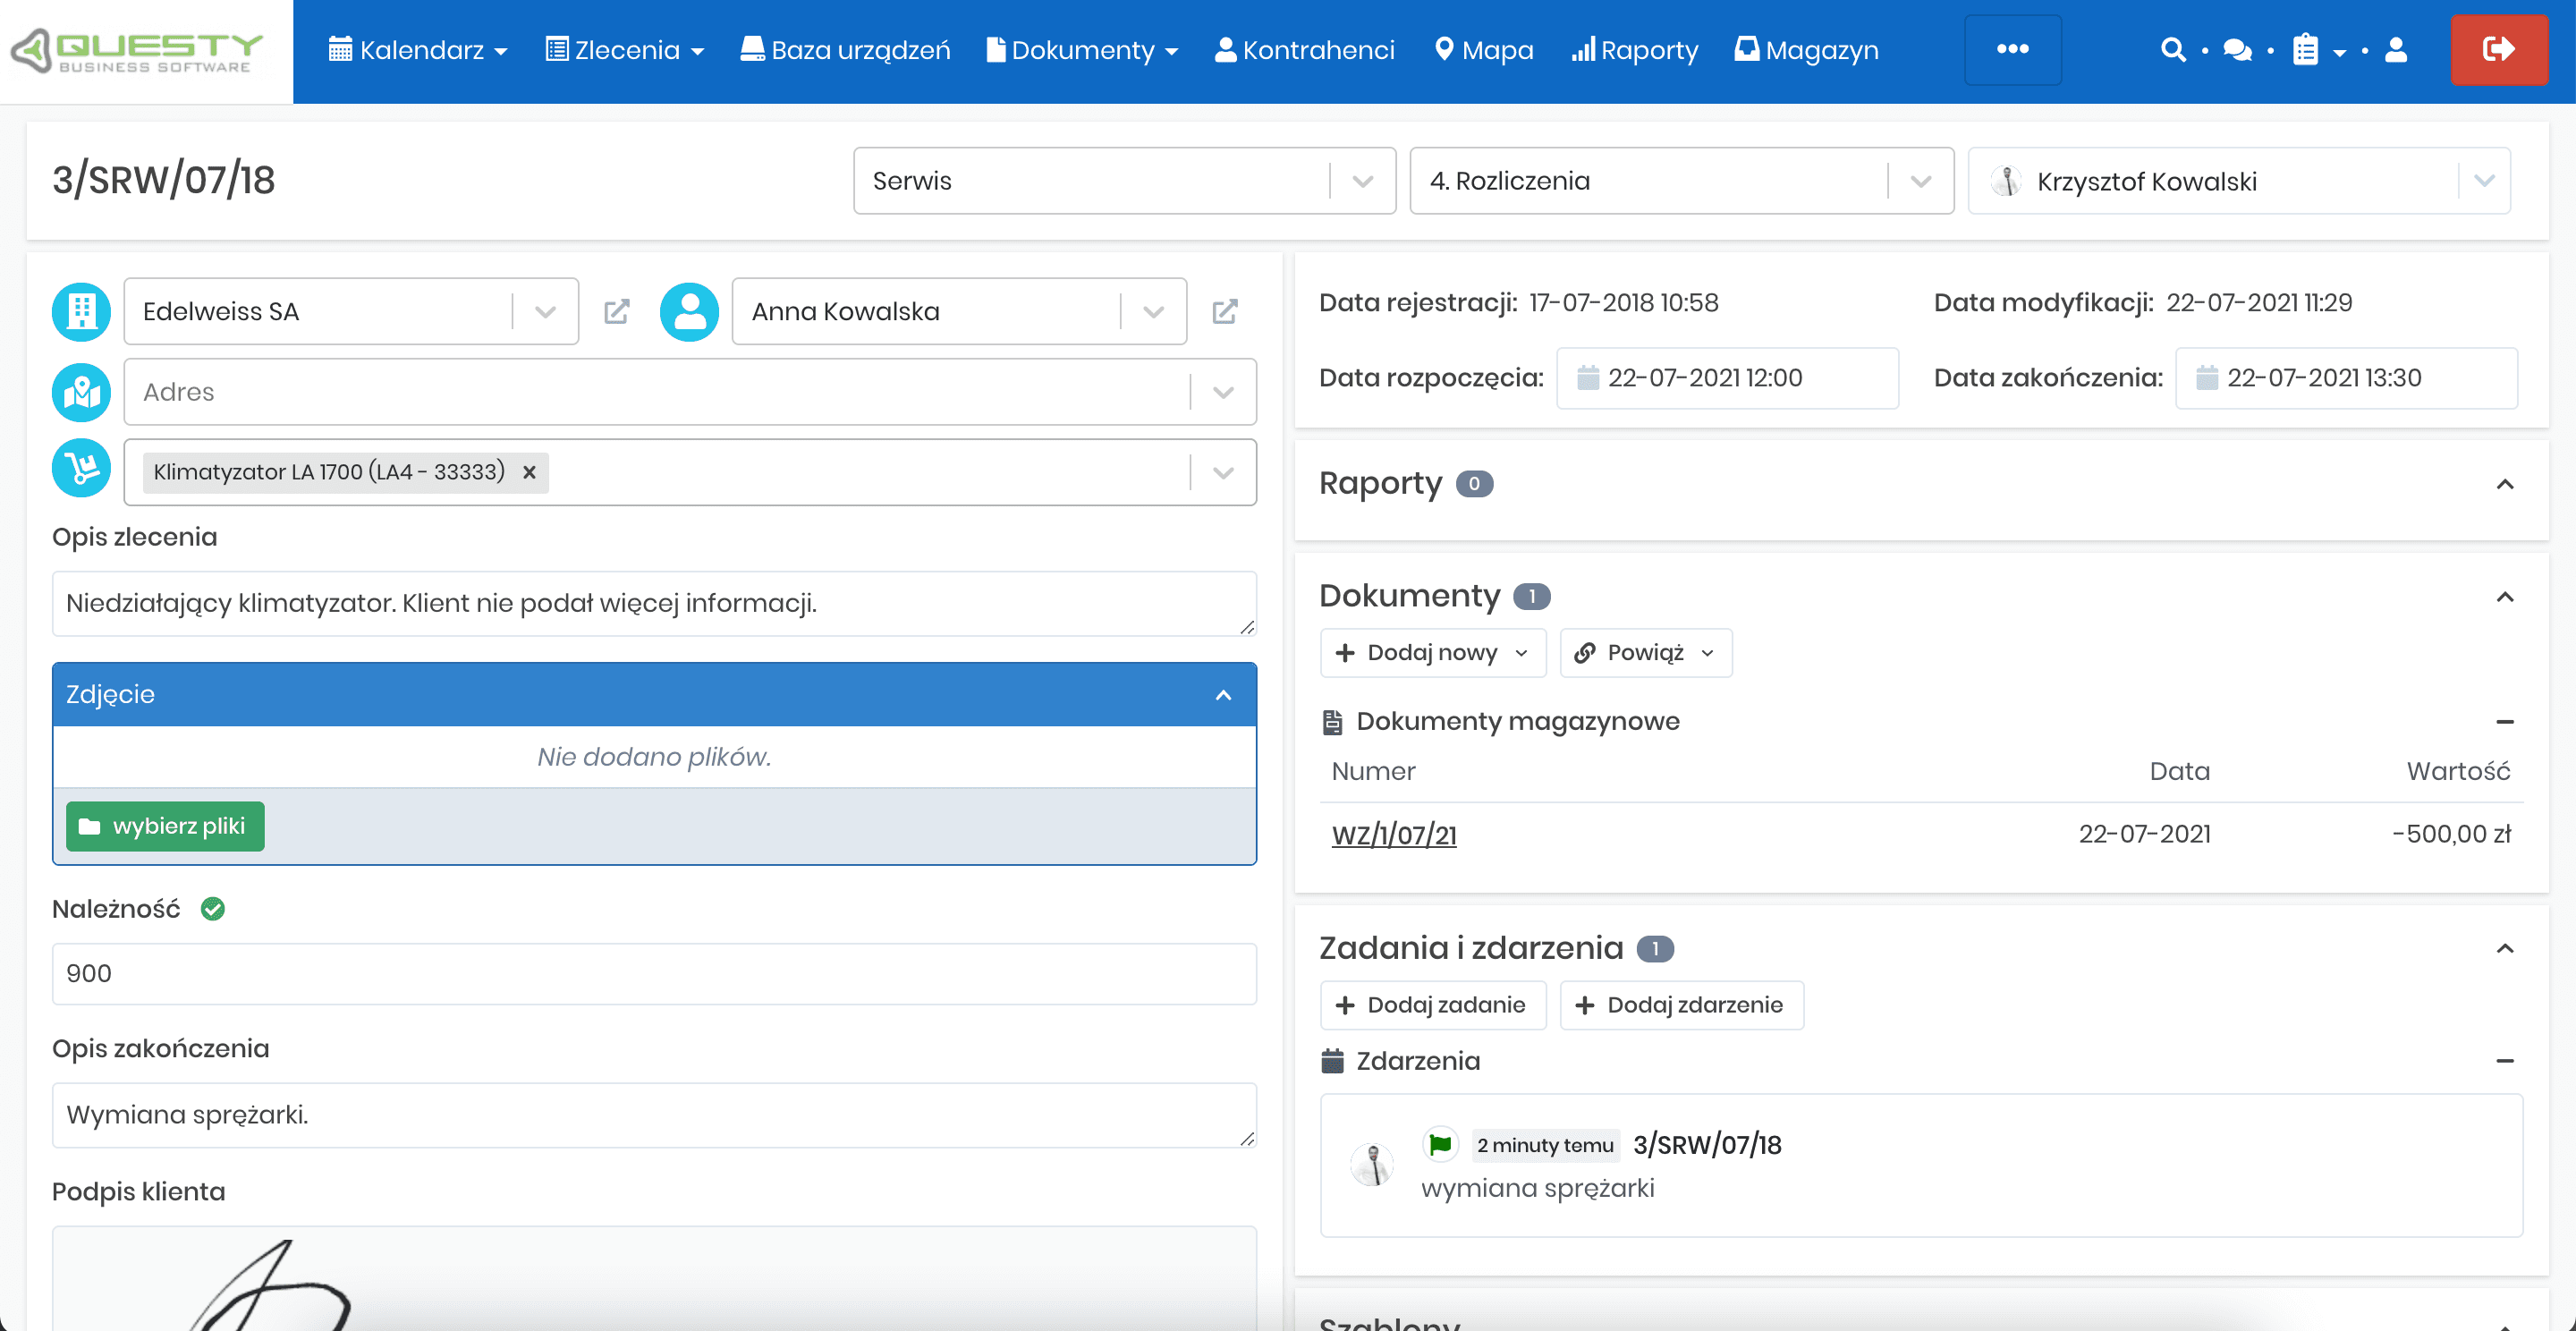Click the '-500,00 zł' value cell
The width and height of the screenshot is (2576, 1331).
pyautogui.click(x=2451, y=835)
